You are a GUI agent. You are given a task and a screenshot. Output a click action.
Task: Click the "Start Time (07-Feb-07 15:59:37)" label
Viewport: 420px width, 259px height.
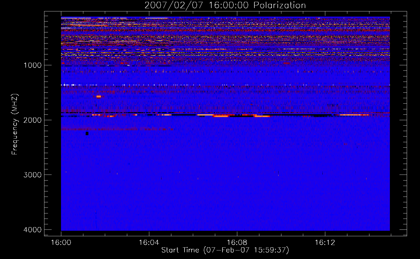225,250
